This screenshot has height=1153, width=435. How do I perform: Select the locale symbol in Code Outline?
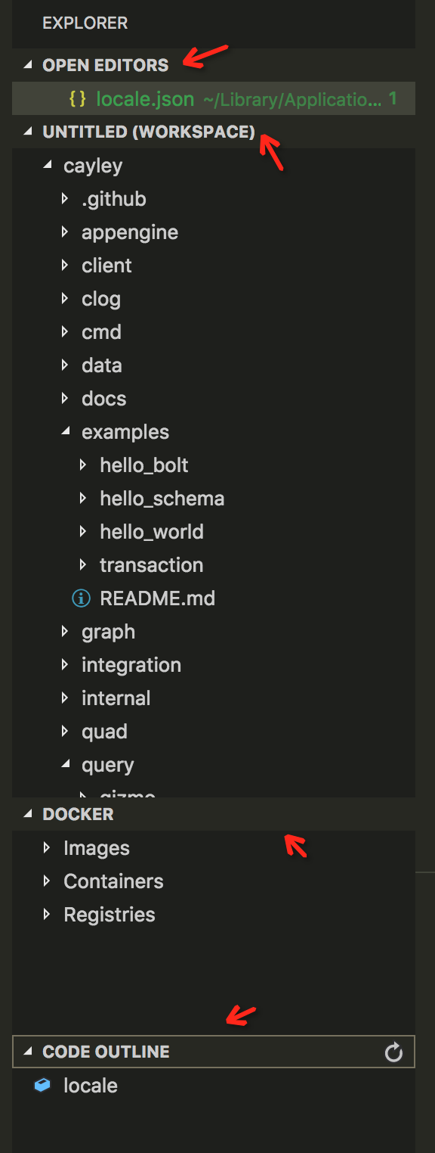coord(91,1085)
